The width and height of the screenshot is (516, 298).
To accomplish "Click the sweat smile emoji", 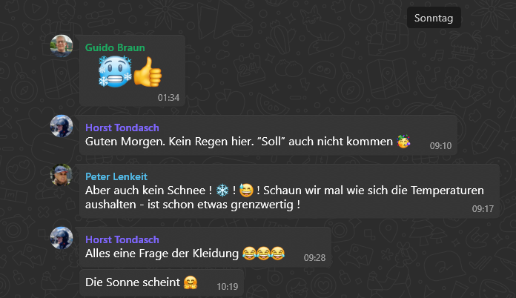I will click(246, 191).
